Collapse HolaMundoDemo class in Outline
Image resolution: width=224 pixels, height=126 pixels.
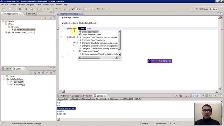point(4,79)
